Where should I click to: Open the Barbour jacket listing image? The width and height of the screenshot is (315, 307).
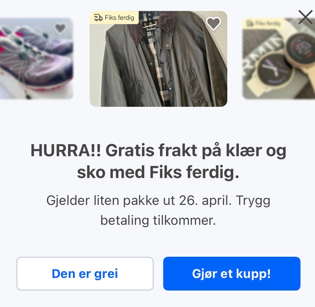(x=158, y=59)
